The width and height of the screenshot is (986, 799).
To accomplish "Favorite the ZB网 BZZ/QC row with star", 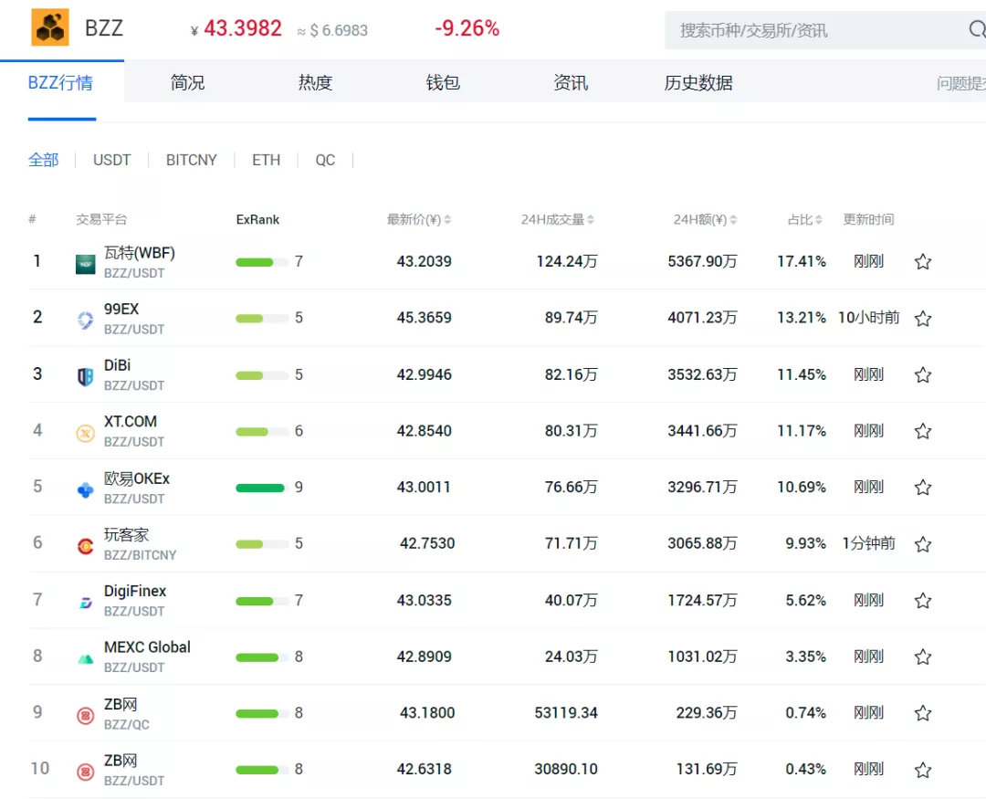I will point(922,713).
